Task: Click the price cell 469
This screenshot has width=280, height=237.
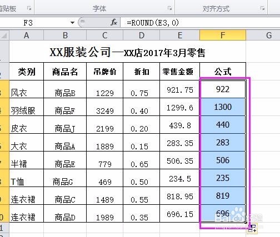Action: [105, 178]
